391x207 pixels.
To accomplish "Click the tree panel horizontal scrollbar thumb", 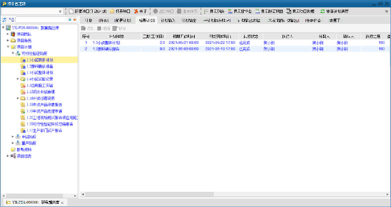I will point(36,195).
